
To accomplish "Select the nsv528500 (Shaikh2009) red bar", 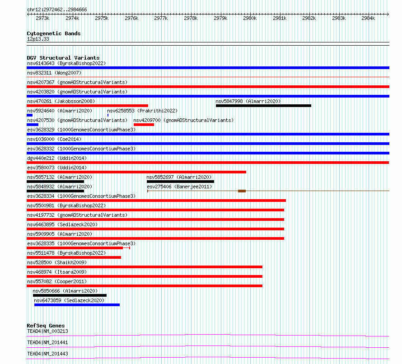I will click(x=145, y=267).
